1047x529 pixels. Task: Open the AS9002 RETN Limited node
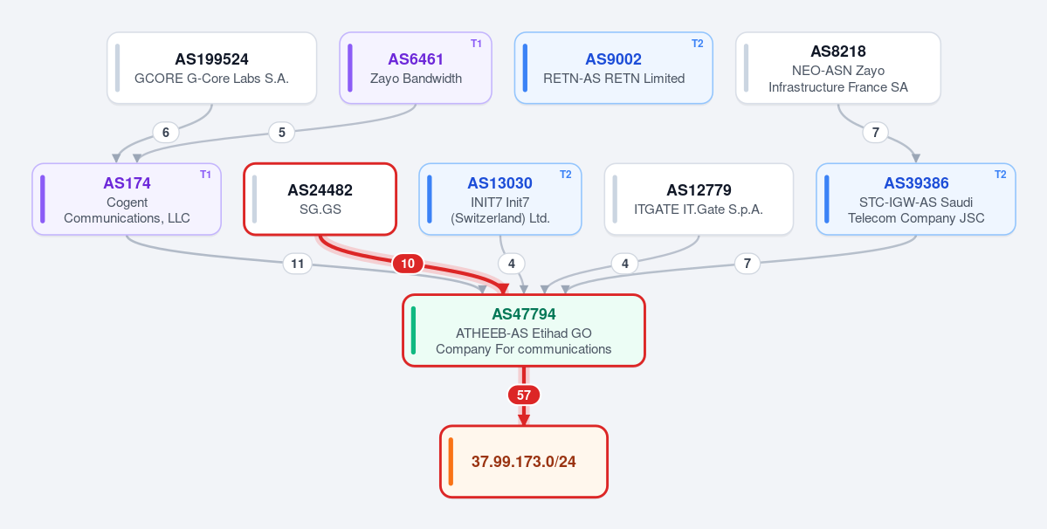coord(614,68)
